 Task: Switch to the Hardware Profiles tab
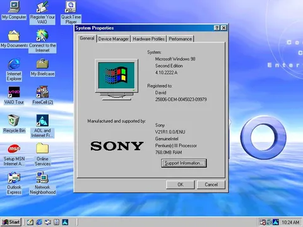pyautogui.click(x=148, y=39)
